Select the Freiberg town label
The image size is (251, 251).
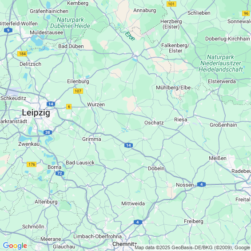pyautogui.click(x=194, y=221)
